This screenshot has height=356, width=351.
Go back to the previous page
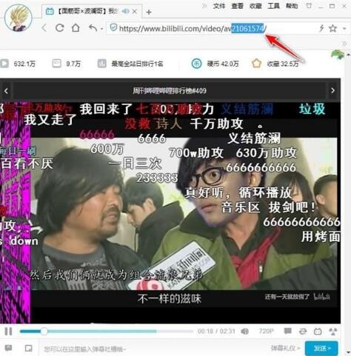44,28
